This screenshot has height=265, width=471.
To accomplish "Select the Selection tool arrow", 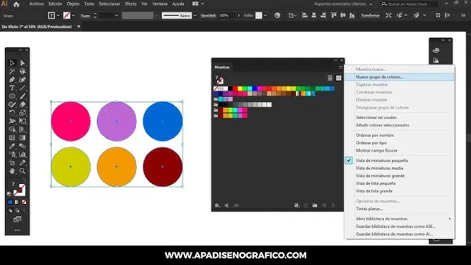I will (12, 62).
